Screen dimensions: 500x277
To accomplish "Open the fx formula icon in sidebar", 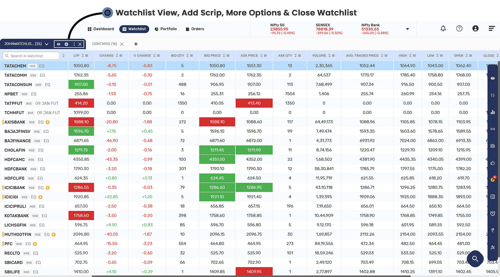I will coord(492,247).
